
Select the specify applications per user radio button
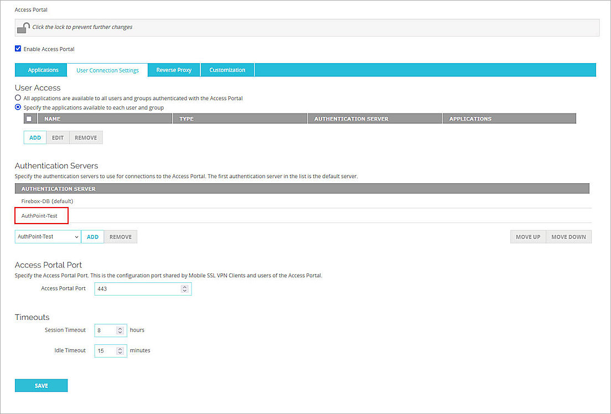(18, 107)
